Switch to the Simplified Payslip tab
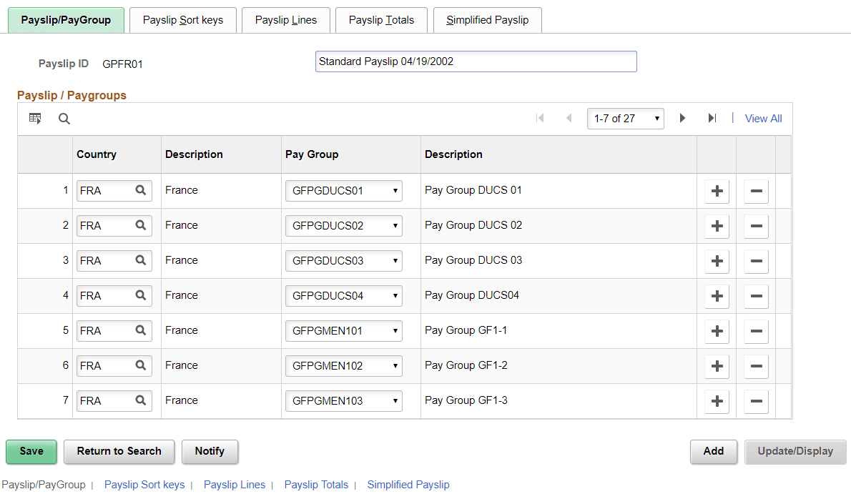Viewport: 851px width, 494px height. tap(487, 20)
